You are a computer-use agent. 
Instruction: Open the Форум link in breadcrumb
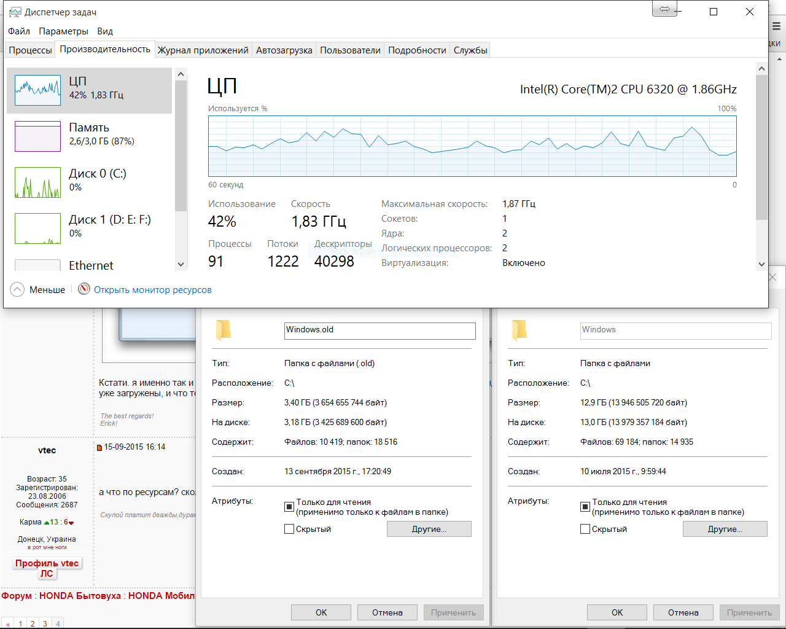[17, 596]
